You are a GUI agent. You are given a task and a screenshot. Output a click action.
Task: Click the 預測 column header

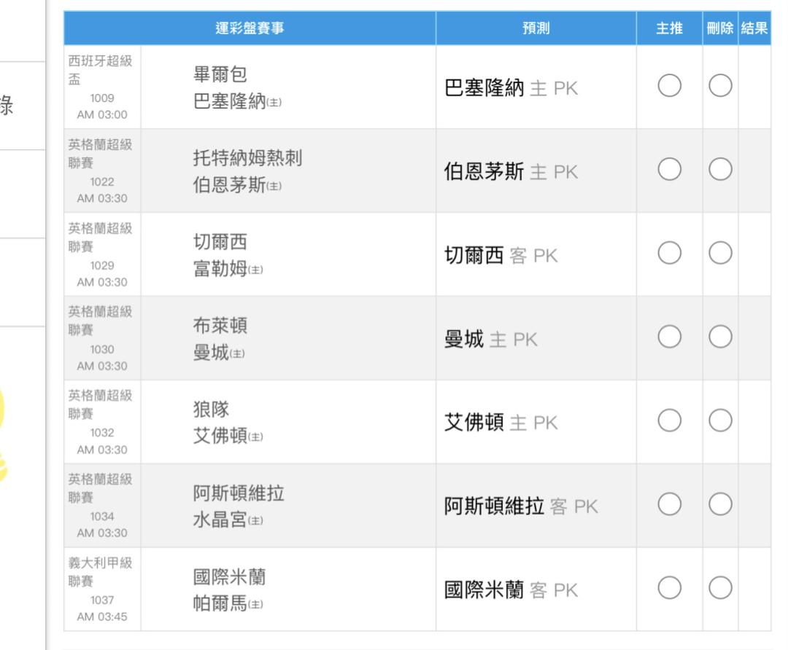click(536, 28)
